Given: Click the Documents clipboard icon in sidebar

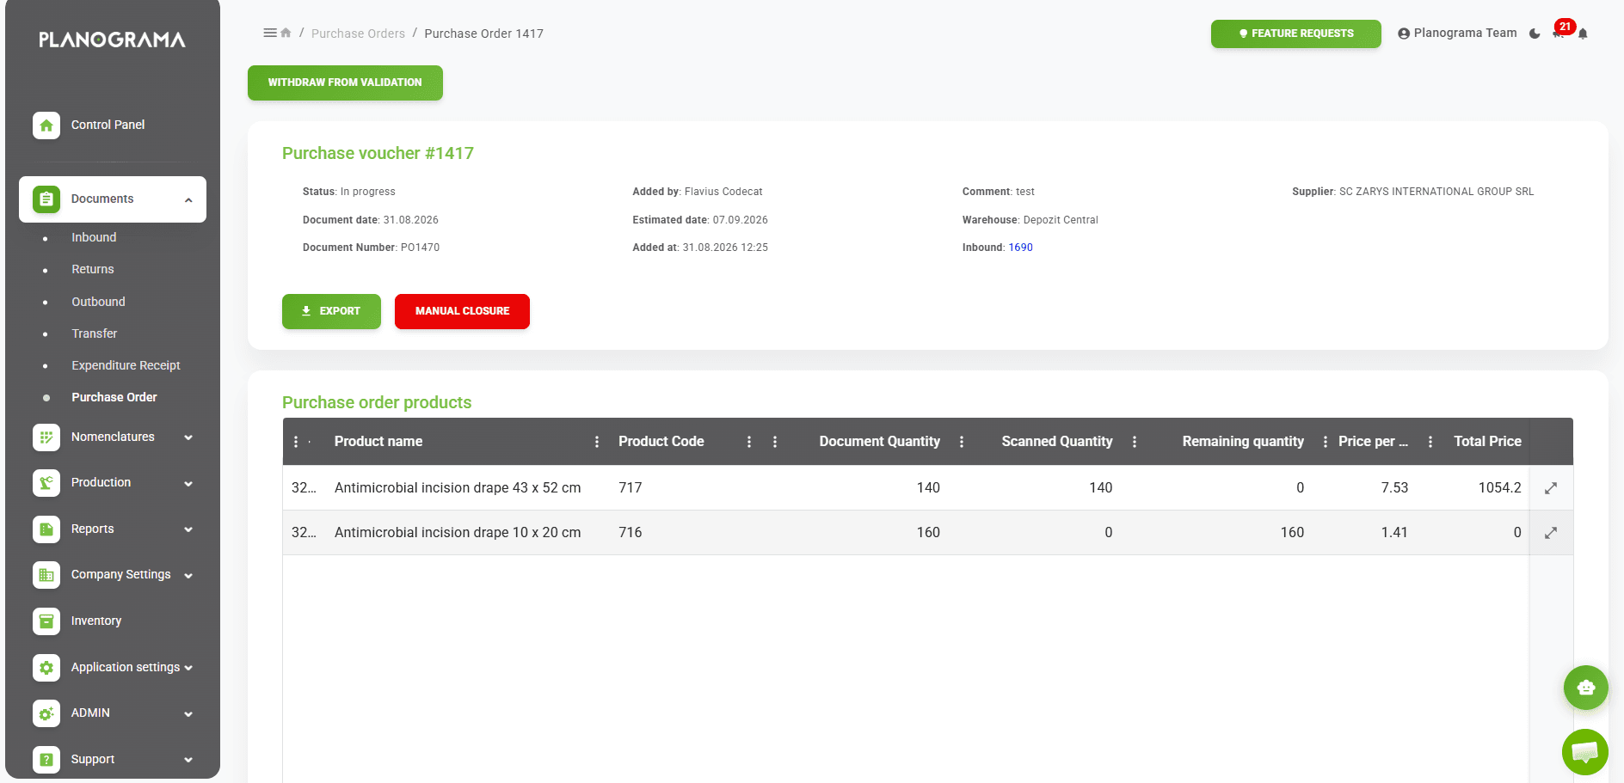Looking at the screenshot, I should pos(46,199).
